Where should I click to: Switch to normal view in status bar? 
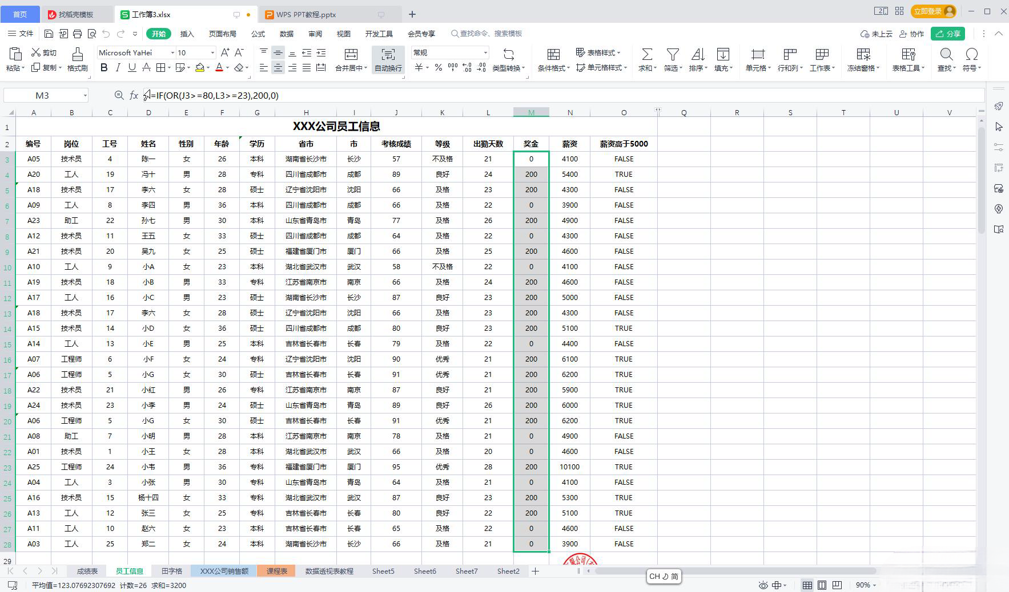coord(807,585)
